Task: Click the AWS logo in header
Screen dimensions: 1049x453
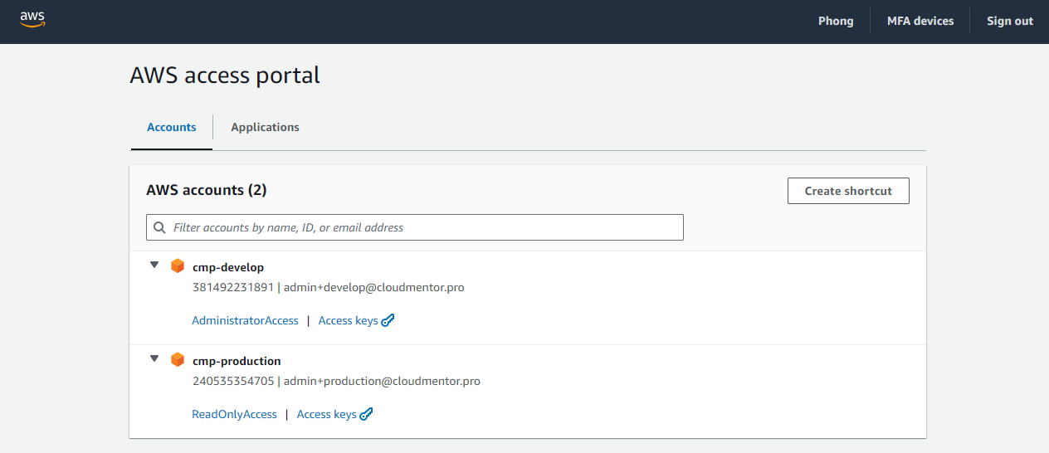Action: [x=32, y=19]
